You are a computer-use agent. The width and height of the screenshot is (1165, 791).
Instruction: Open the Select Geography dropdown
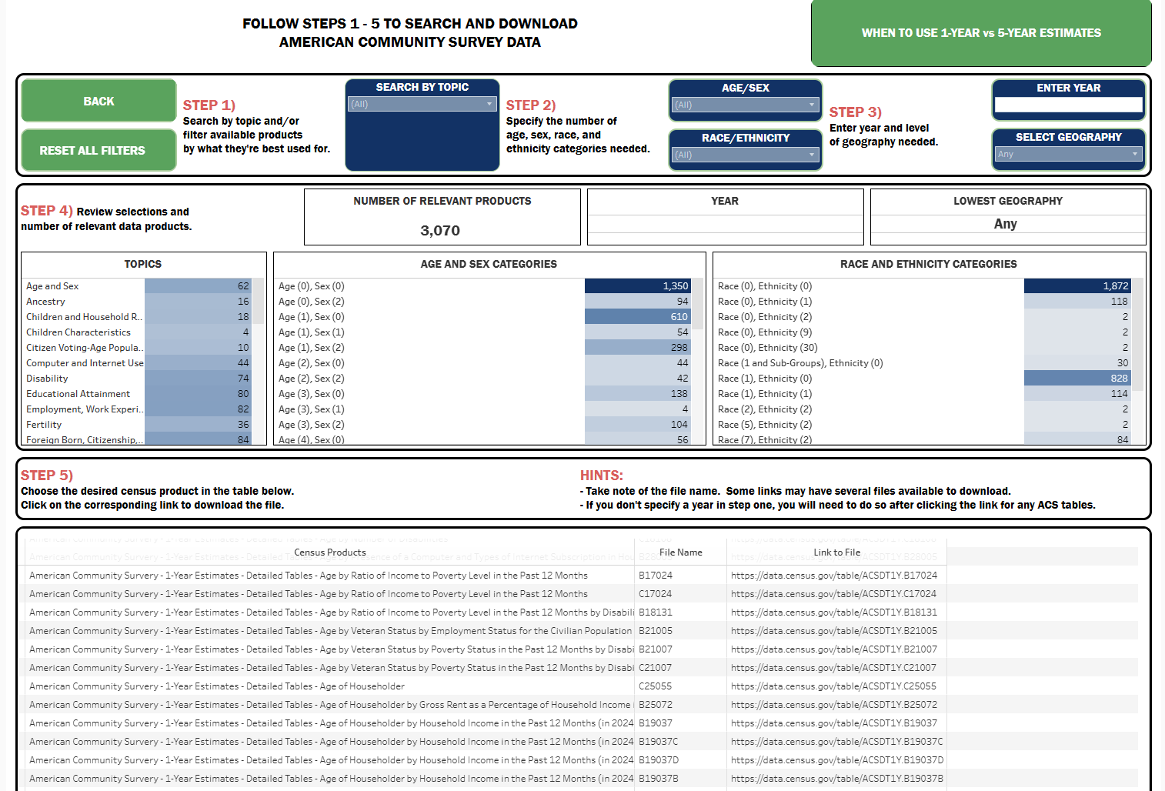(x=1069, y=154)
